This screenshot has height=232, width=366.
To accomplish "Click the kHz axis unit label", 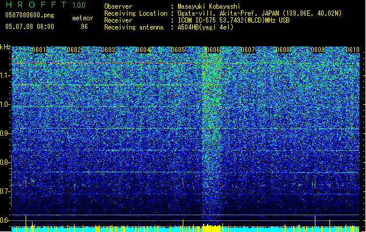I will (5, 47).
